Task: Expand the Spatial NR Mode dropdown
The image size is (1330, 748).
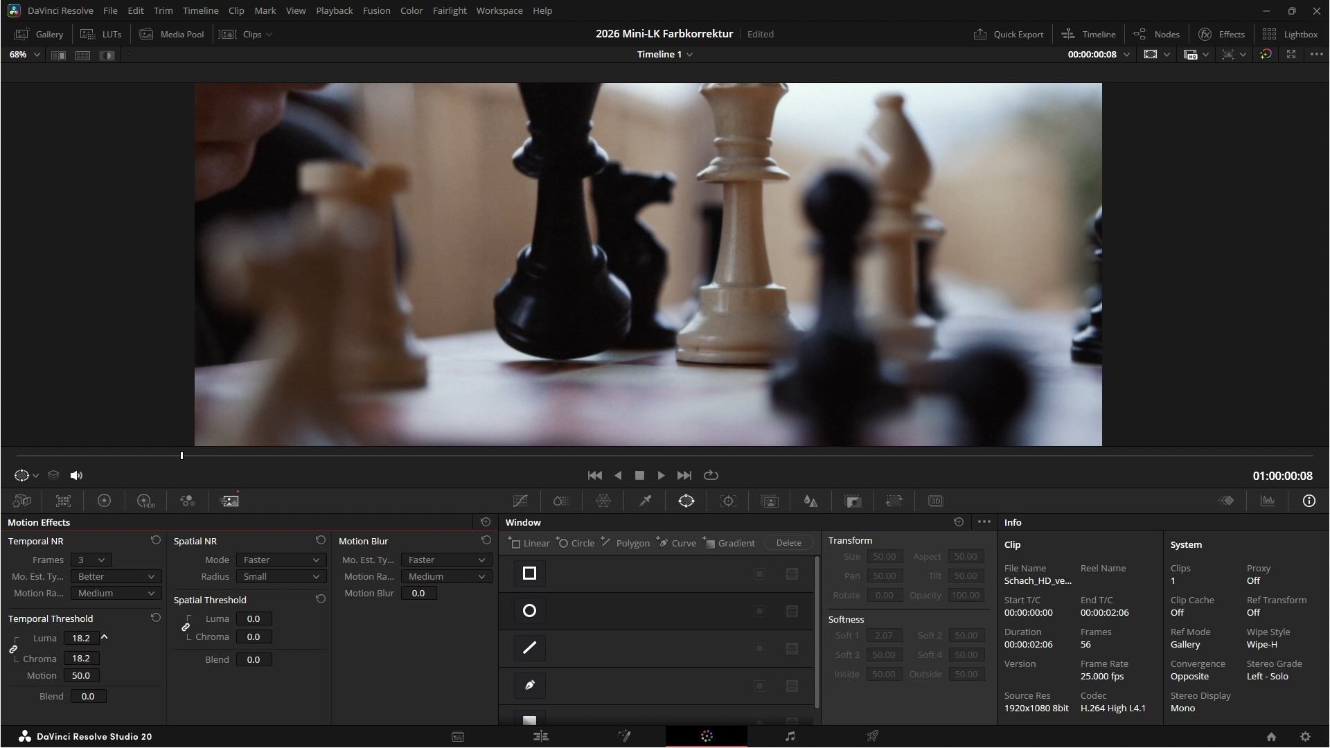Action: (281, 560)
